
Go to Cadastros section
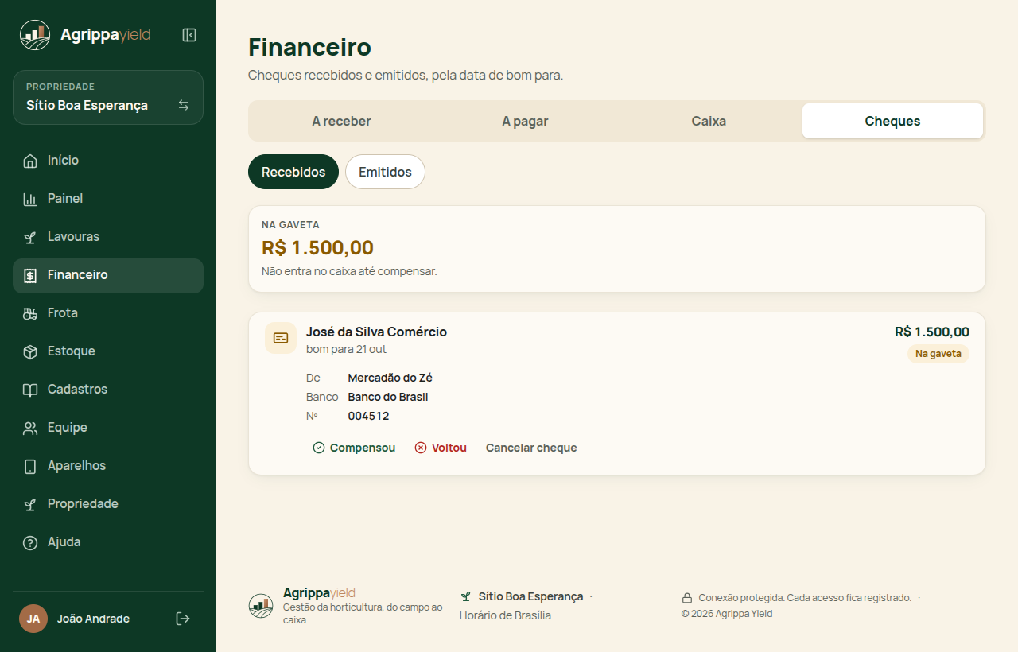coord(108,390)
